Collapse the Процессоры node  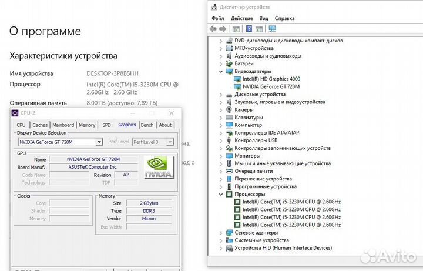221,194
